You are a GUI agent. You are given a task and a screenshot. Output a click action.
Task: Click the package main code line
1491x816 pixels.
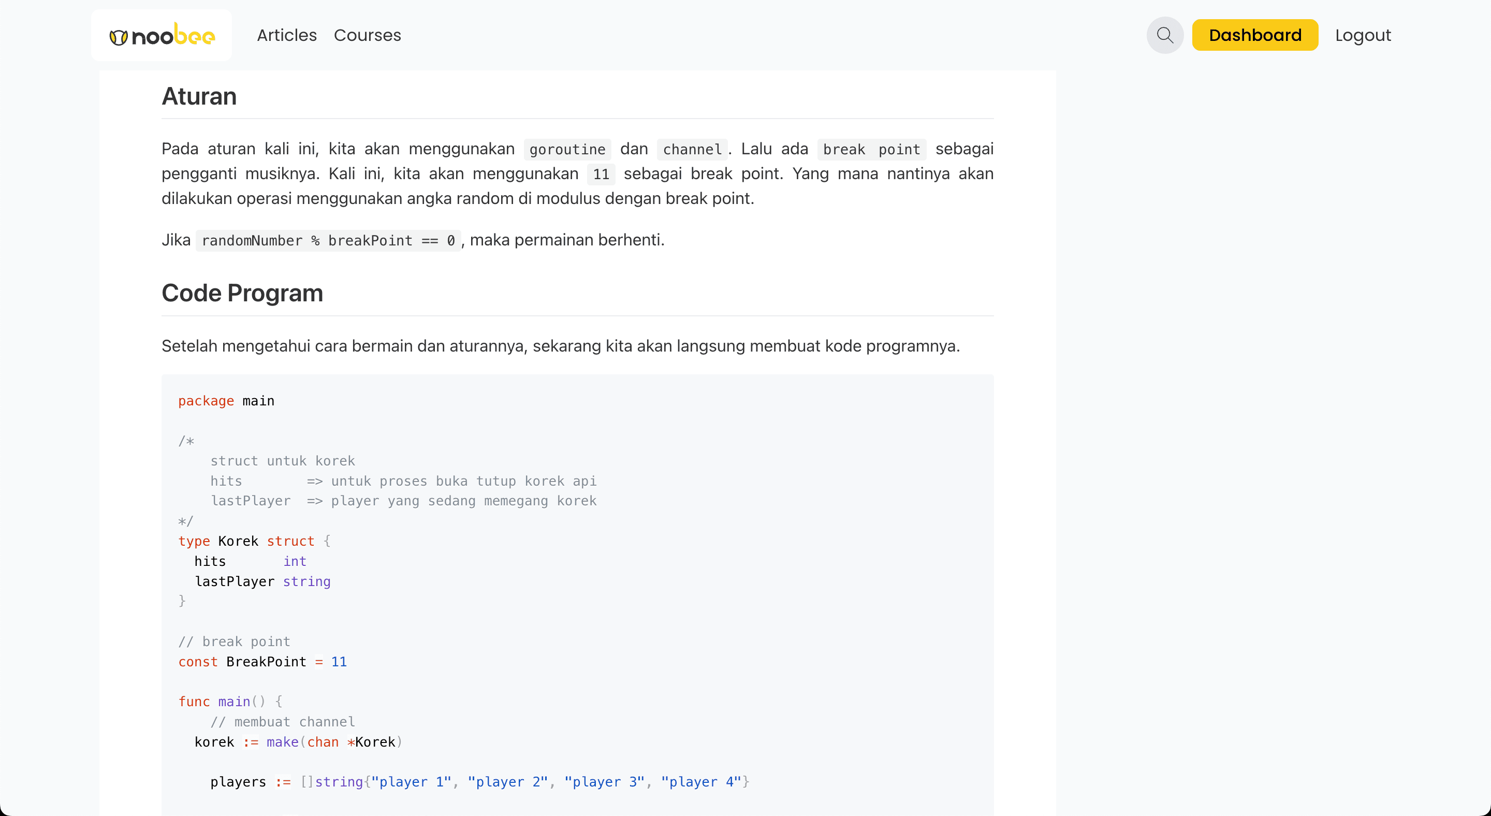click(x=226, y=401)
